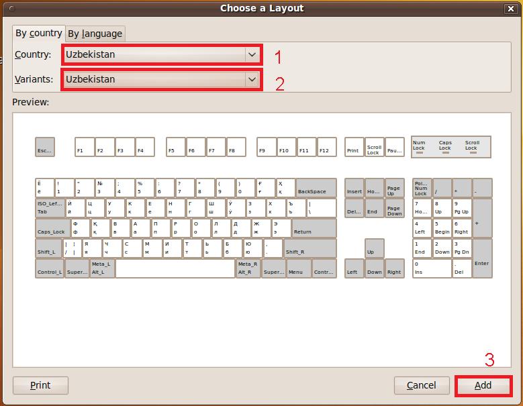Click the ISO_Left Tab key in preview

[x=50, y=208]
